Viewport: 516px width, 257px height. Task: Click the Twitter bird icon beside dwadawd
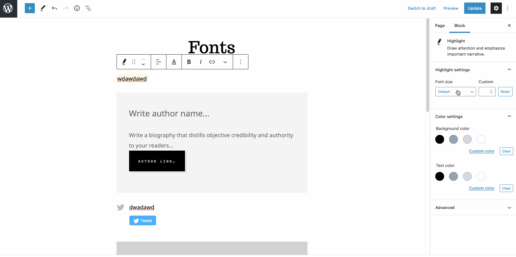(120, 207)
